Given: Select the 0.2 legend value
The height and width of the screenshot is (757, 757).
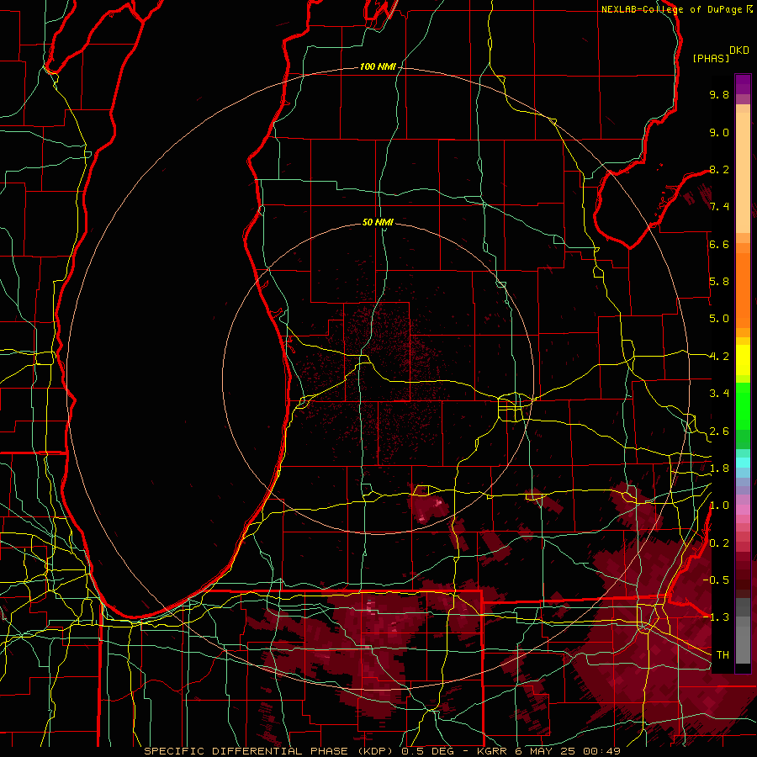Looking at the screenshot, I should click(x=719, y=543).
